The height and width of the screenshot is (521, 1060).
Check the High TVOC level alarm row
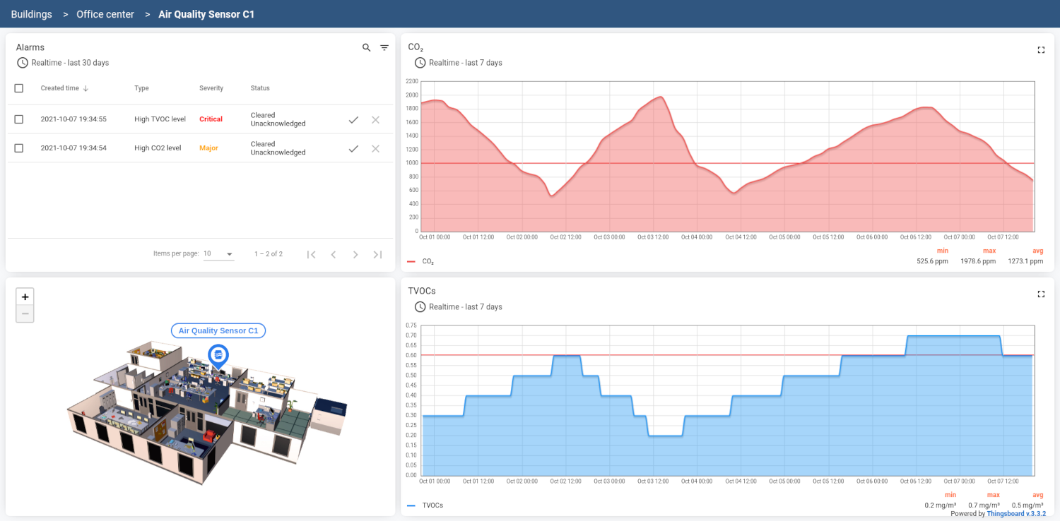[19, 119]
